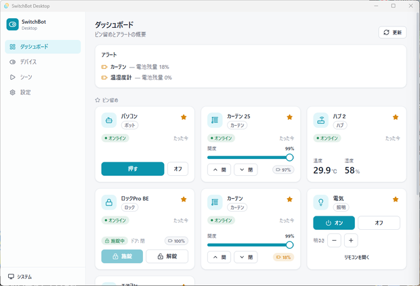420x286 pixels.
Task: Click the ピン留め star heading icon
Action: (98, 100)
